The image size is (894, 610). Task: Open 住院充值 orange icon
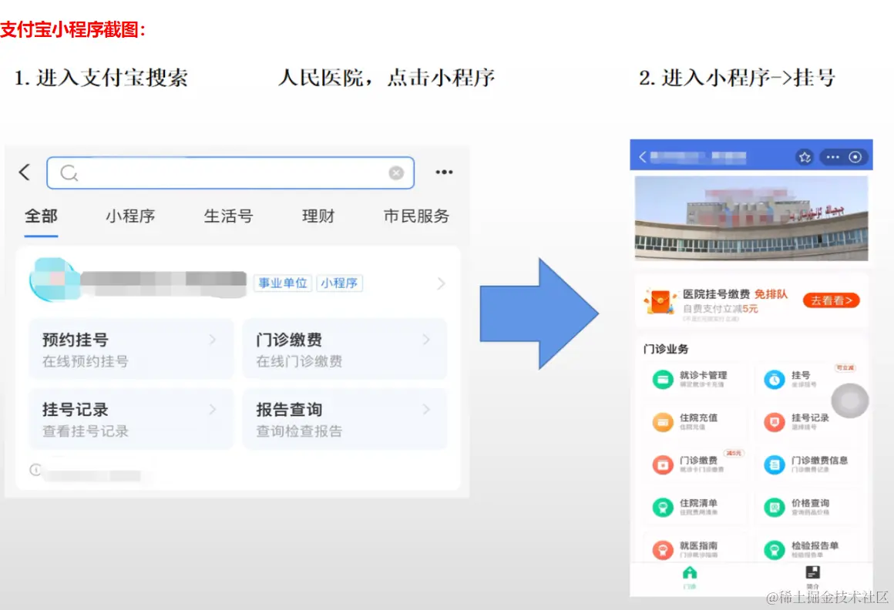tap(663, 422)
